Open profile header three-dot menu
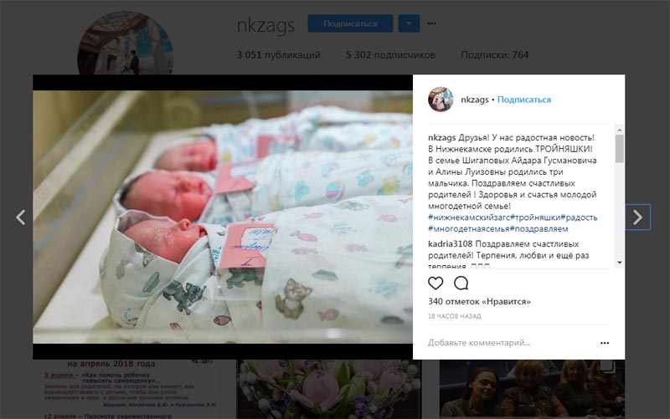This screenshot has width=670, height=419. pyautogui.click(x=431, y=23)
